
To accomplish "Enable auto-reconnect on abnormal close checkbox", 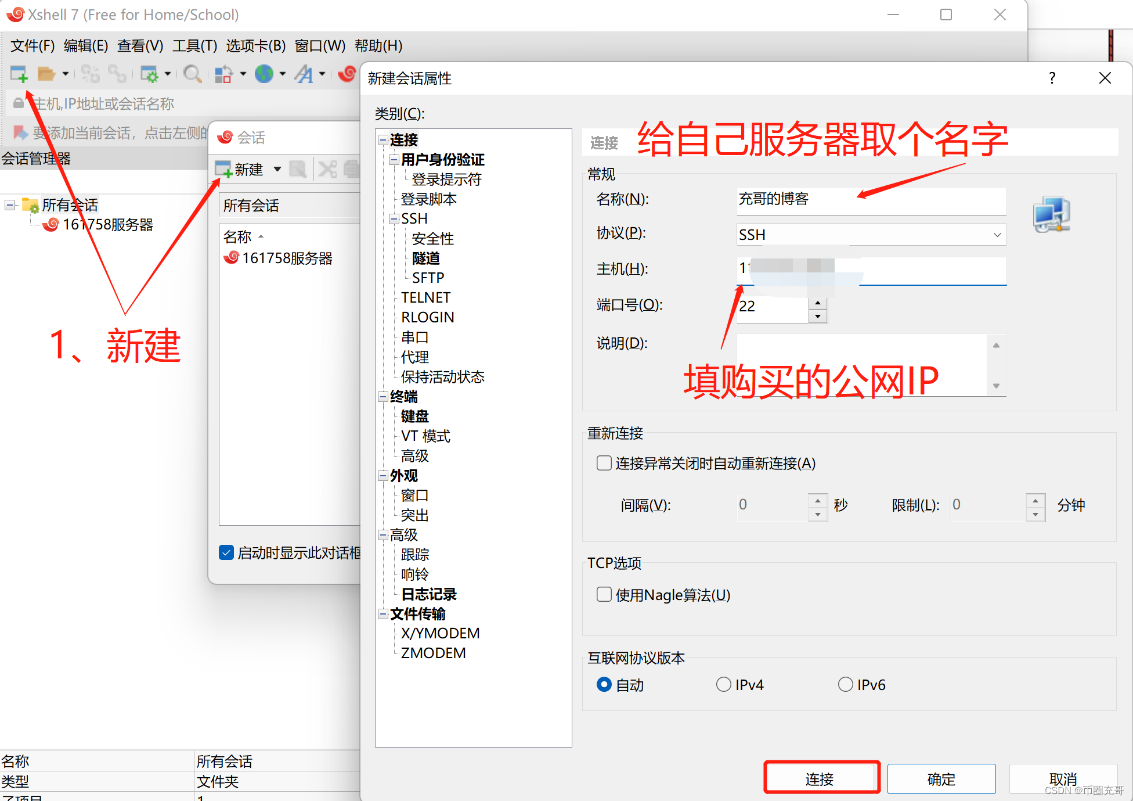I will point(604,463).
